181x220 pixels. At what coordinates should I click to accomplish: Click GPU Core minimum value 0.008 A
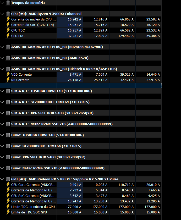tap(102, 185)
